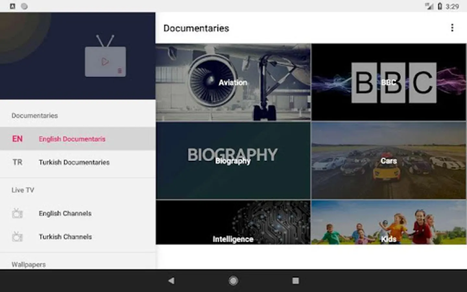Tap the Android recent apps button
467x292 pixels.
(x=295, y=281)
